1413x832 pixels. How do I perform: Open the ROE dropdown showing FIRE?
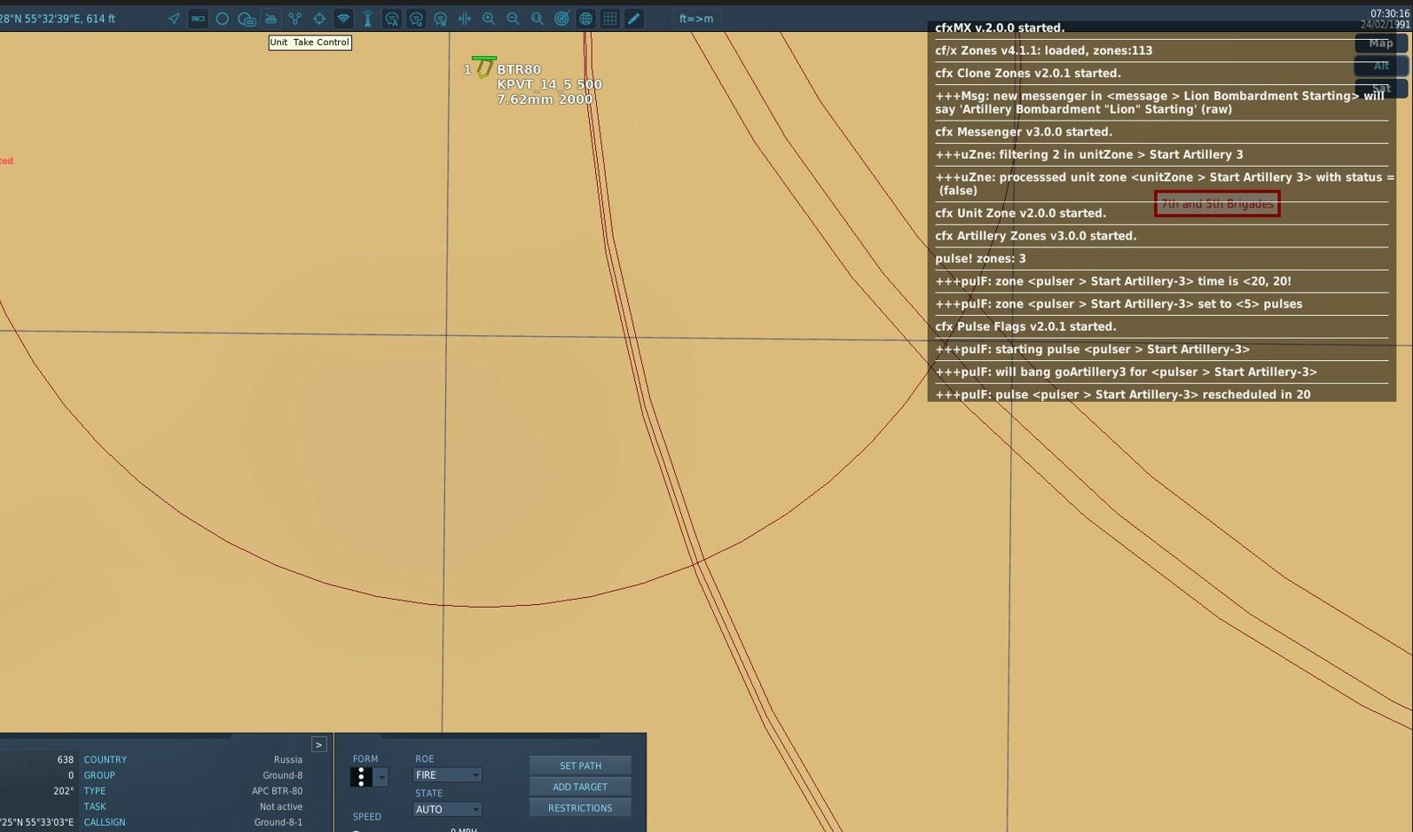click(x=448, y=775)
